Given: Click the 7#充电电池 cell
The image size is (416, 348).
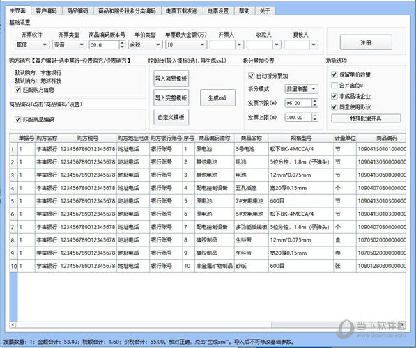Looking at the screenshot, I should click(252, 201).
